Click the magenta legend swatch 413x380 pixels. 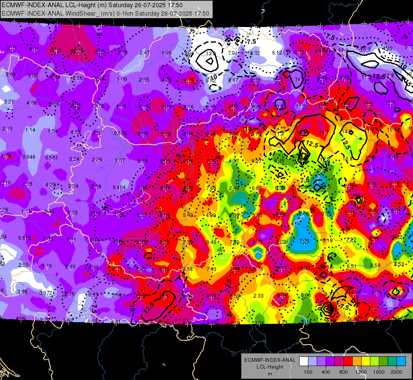(339, 361)
